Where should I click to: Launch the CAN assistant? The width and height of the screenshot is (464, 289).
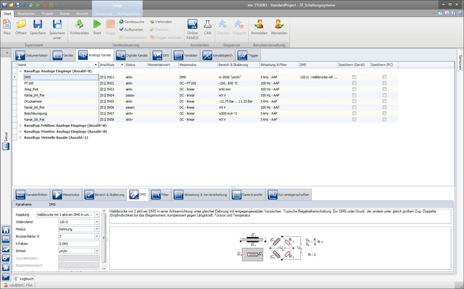208,25
